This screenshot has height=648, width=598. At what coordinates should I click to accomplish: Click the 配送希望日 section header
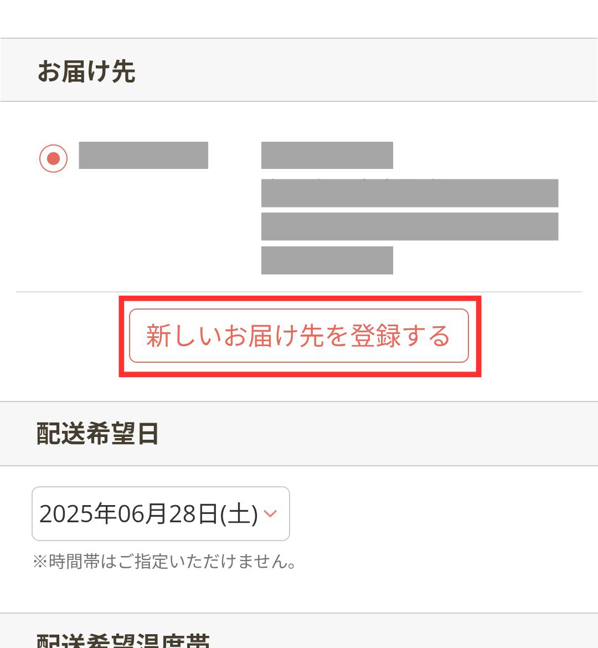click(97, 433)
